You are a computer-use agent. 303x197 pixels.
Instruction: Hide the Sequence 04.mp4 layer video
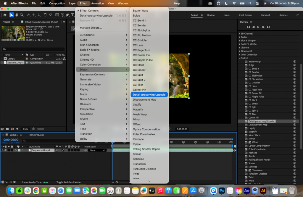point(3,150)
